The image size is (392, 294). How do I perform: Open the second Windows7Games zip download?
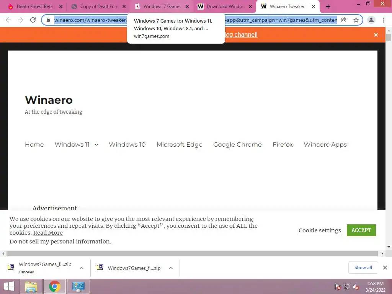[130, 268]
